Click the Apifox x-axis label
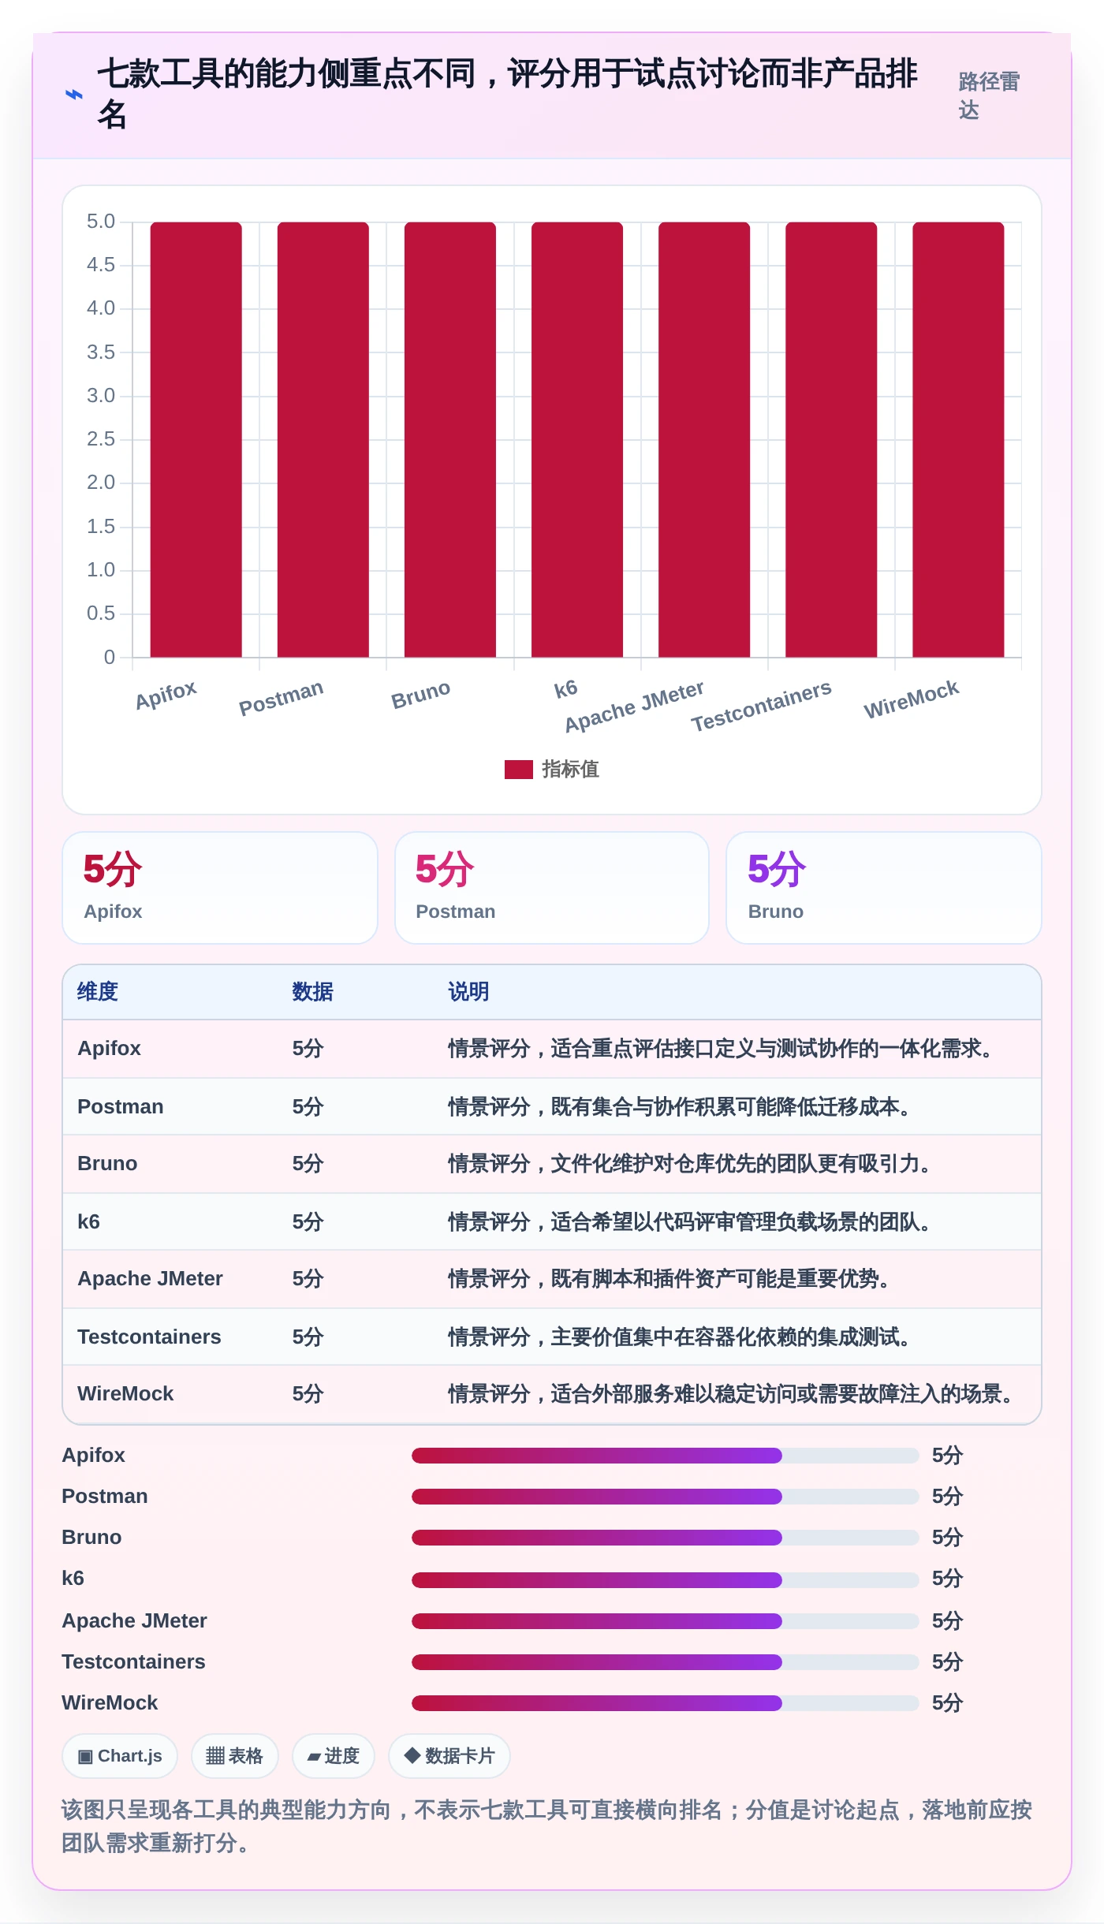 click(x=166, y=695)
